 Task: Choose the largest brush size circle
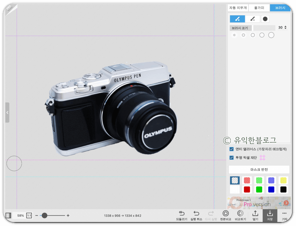pos(271,35)
